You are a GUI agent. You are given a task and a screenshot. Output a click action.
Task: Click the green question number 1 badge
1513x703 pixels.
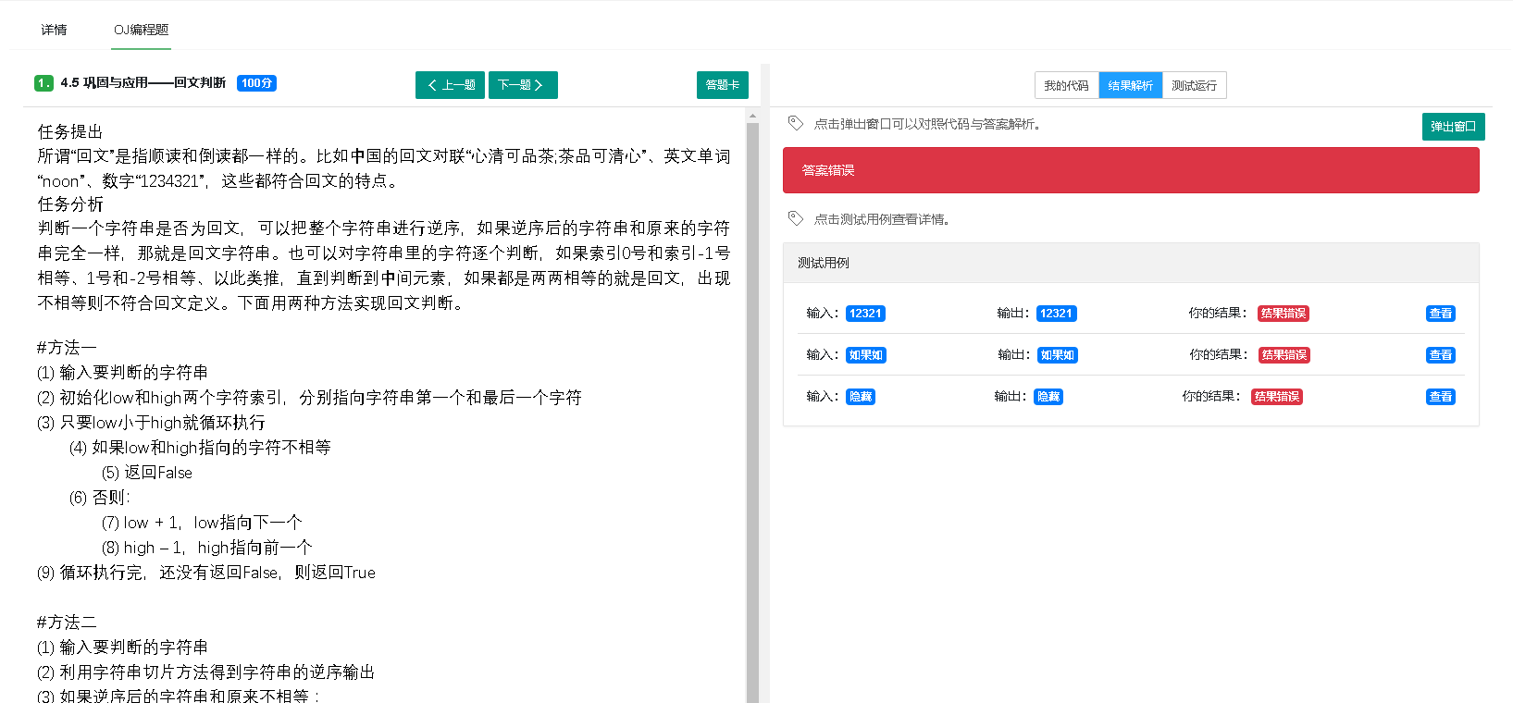pos(43,83)
